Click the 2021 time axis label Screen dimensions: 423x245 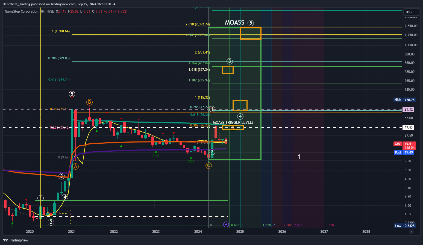(72, 232)
